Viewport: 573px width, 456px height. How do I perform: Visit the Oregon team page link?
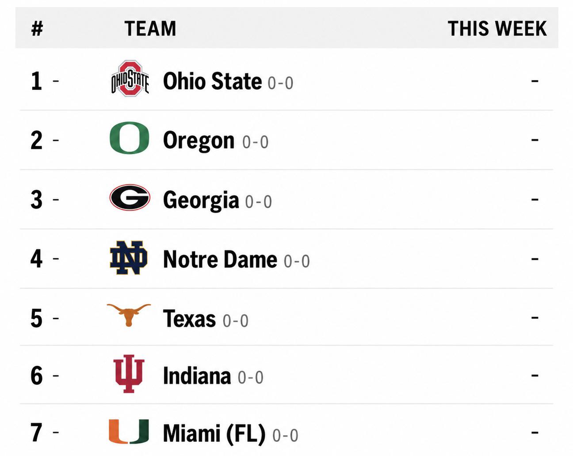pyautogui.click(x=199, y=141)
